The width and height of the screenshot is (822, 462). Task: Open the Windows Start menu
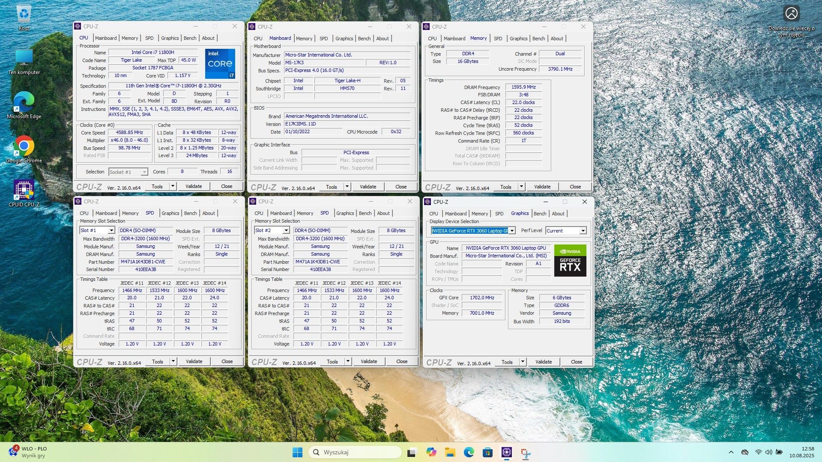click(297, 452)
